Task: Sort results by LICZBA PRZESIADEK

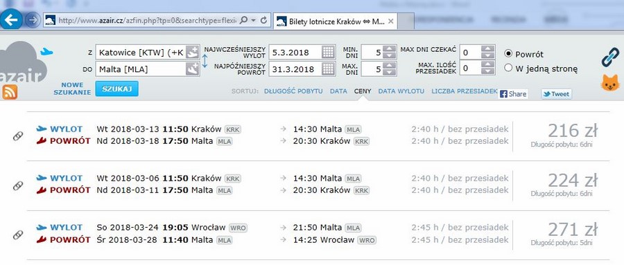Action: [x=465, y=91]
